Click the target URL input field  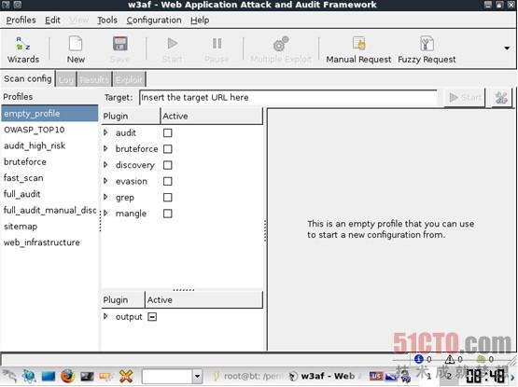[x=288, y=98]
